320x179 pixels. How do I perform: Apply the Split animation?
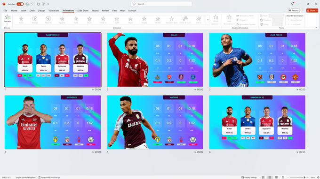point(117,20)
